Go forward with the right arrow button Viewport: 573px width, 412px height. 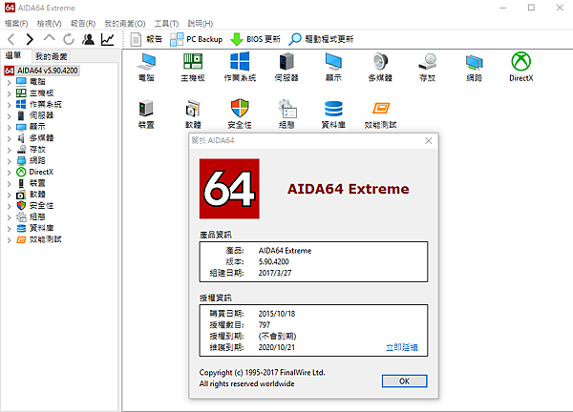pyautogui.click(x=30, y=39)
